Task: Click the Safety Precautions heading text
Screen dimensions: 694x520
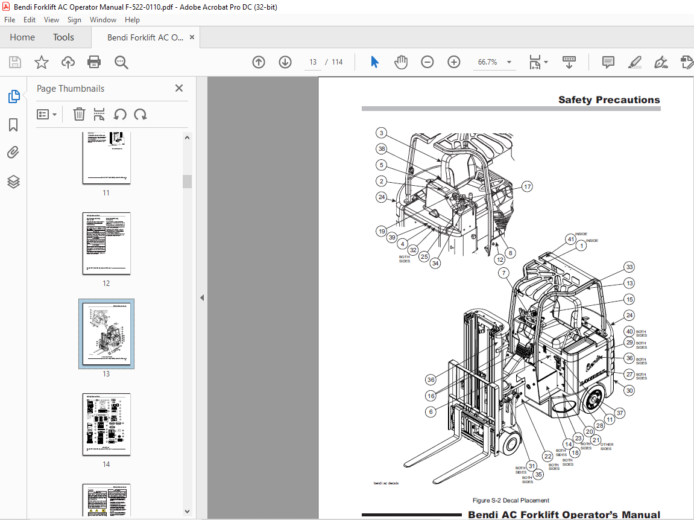Action: [608, 100]
